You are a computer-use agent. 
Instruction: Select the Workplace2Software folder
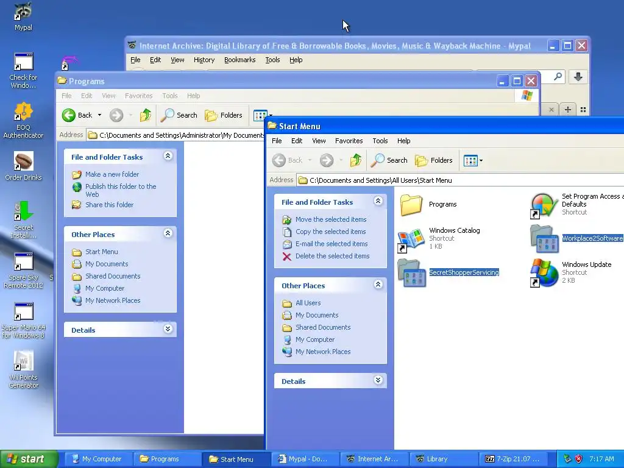(x=577, y=238)
